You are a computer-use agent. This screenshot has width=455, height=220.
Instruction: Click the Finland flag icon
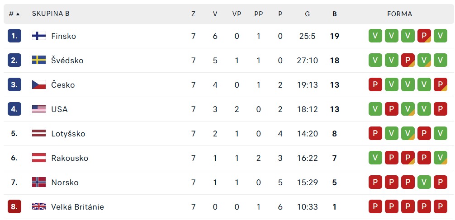click(x=38, y=36)
